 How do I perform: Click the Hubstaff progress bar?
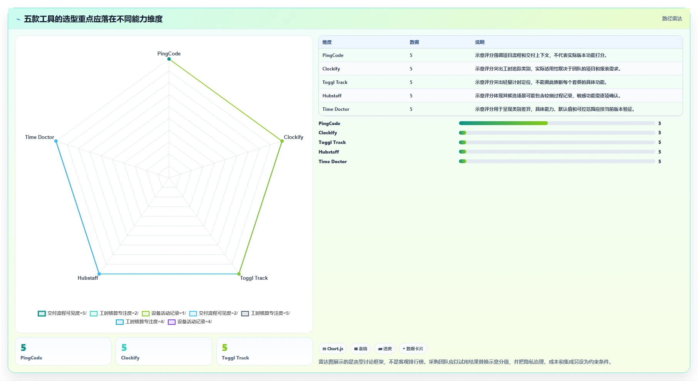click(x=557, y=152)
